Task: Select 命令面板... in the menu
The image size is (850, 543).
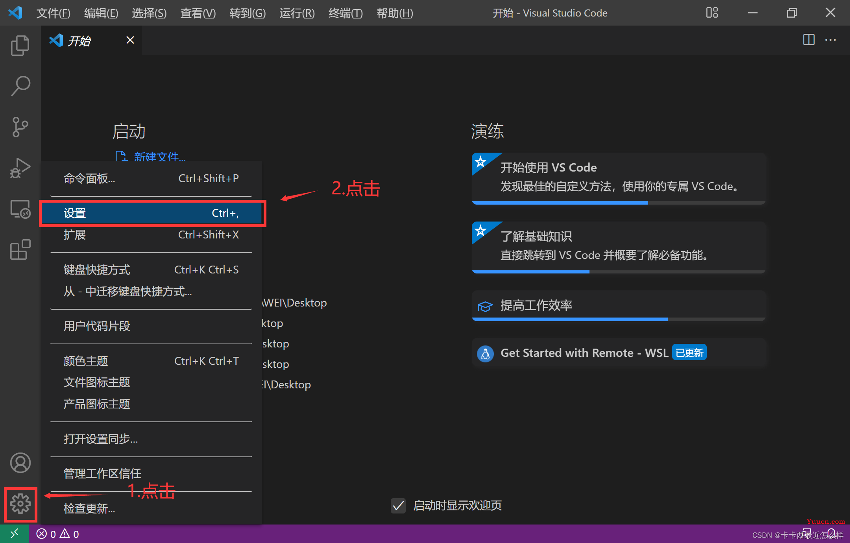Action: pos(152,179)
